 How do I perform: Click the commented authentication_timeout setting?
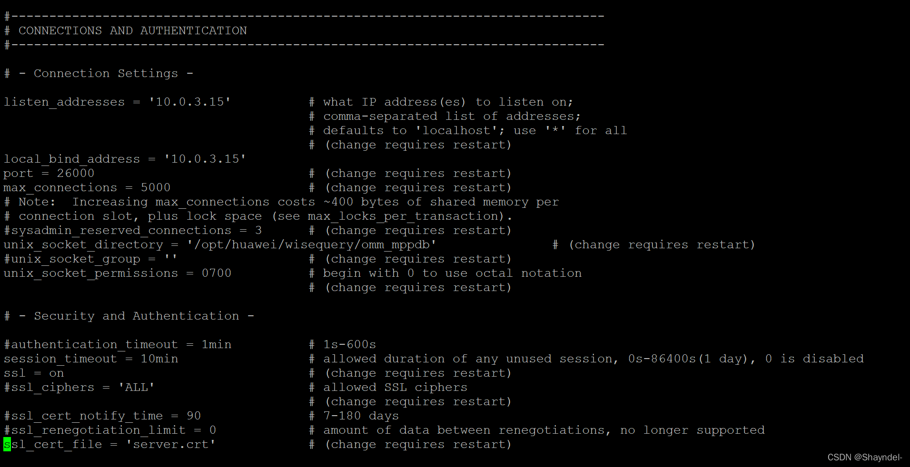coord(90,345)
